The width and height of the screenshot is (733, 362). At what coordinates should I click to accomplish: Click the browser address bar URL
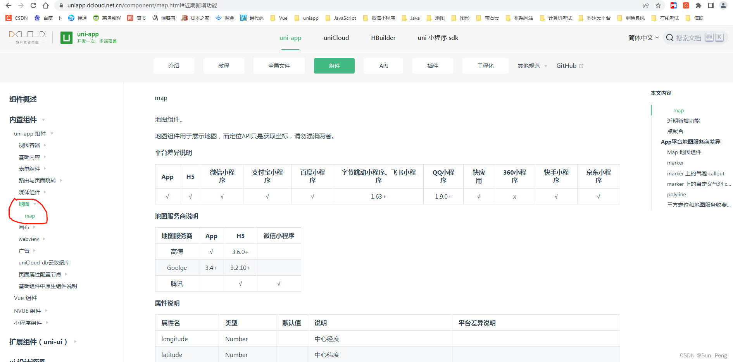pyautogui.click(x=142, y=5)
